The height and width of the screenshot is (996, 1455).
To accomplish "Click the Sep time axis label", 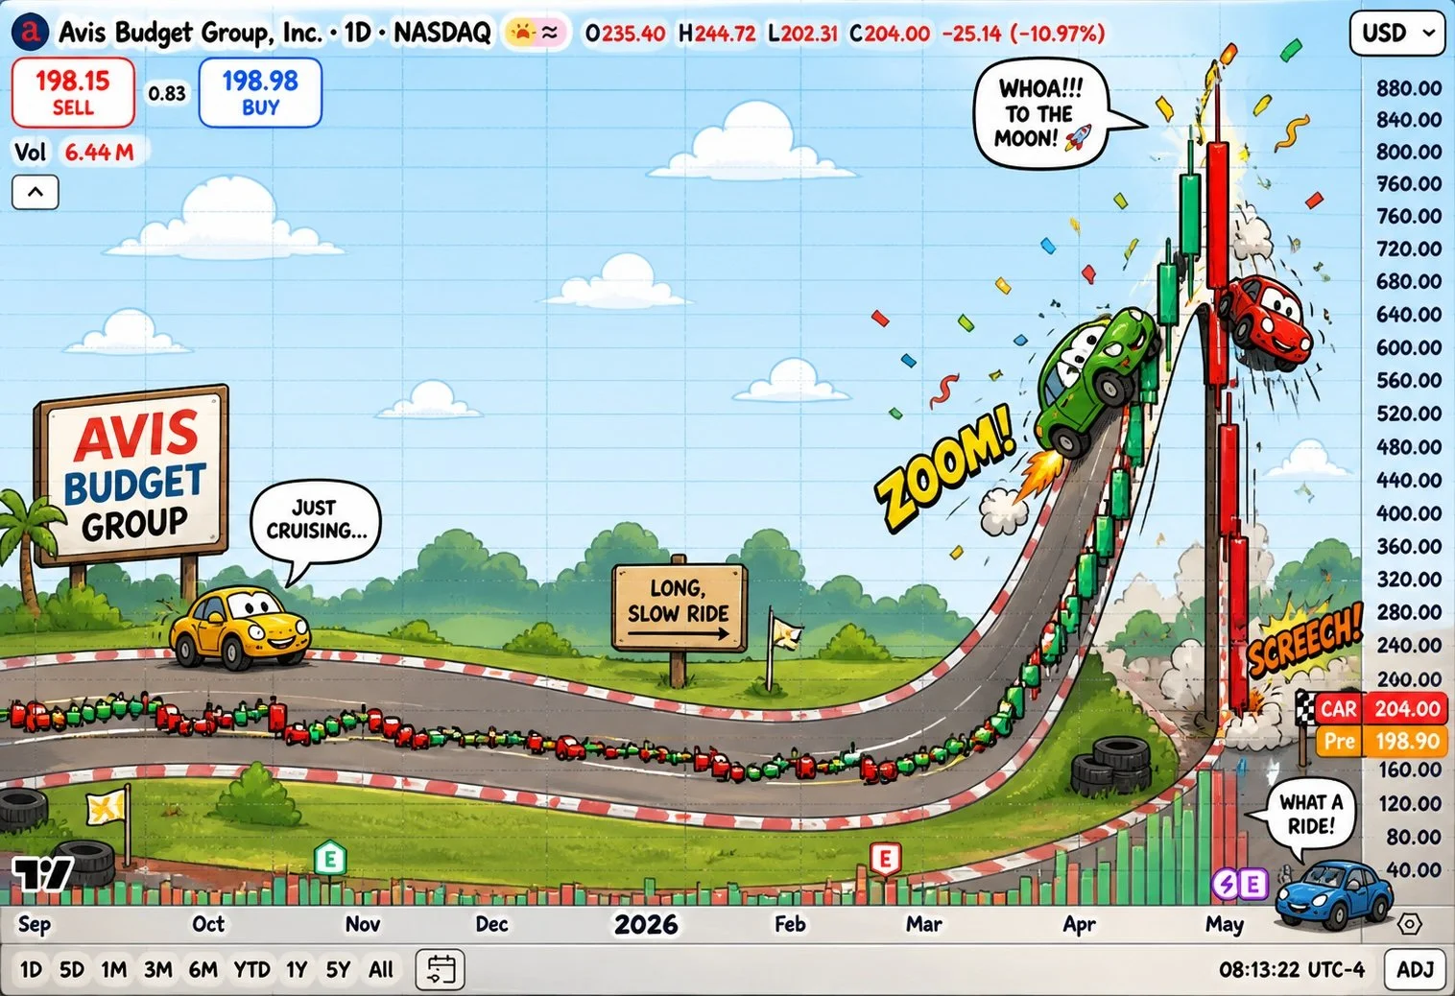I will 35,924.
